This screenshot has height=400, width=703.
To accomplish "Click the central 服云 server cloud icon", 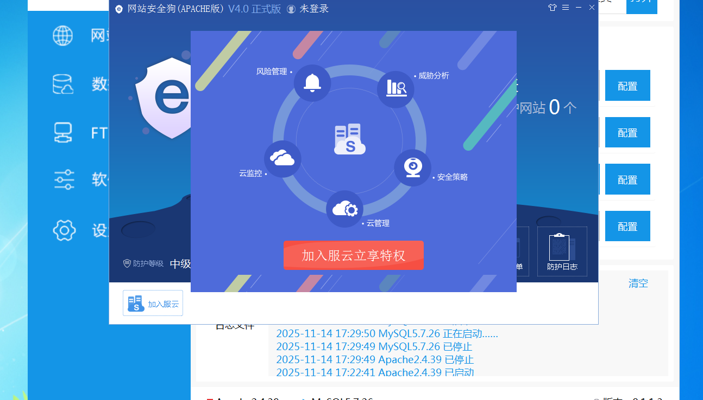I will point(349,139).
